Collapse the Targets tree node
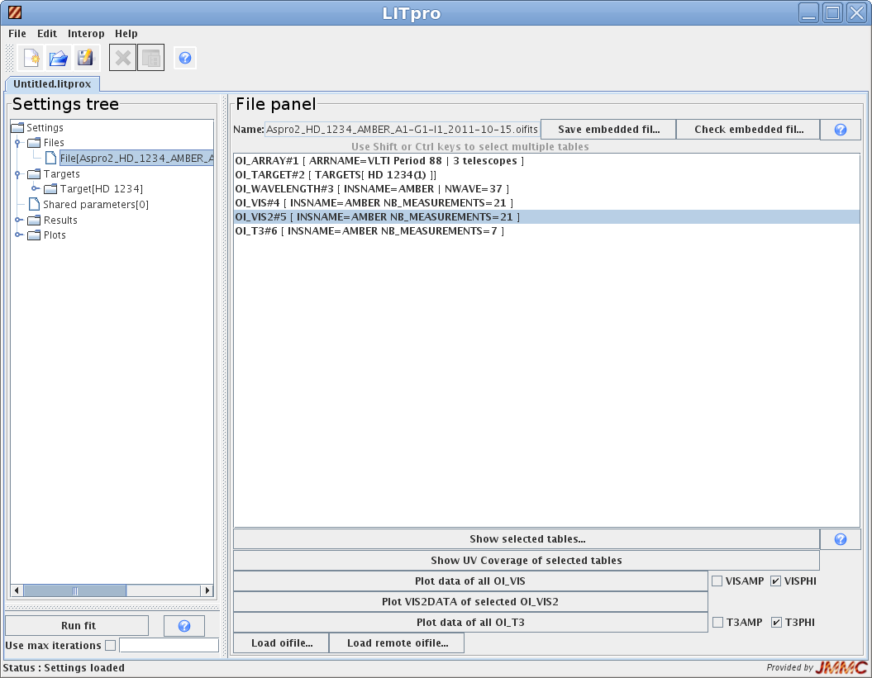 18,174
